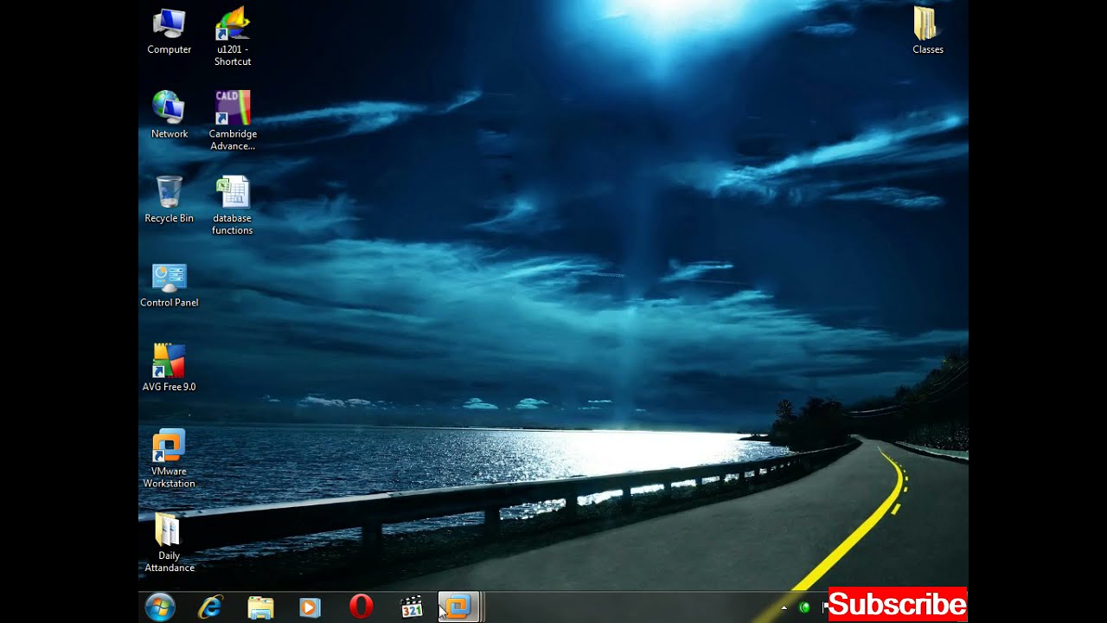Select the Classes folder on desktop
Viewport: 1107px width, 623px height.
pos(927,31)
